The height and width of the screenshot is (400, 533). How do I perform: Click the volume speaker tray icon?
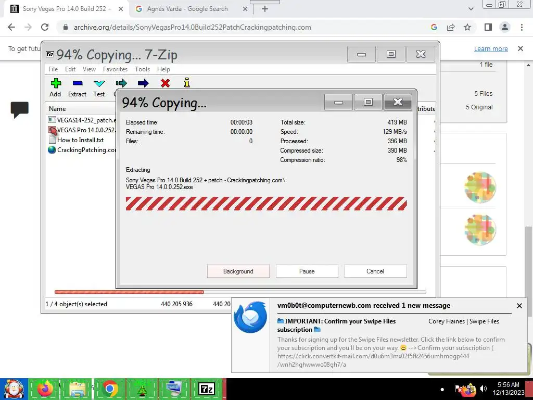click(484, 389)
